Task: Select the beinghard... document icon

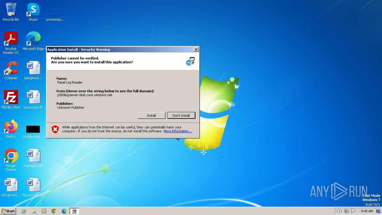Action: (33, 70)
